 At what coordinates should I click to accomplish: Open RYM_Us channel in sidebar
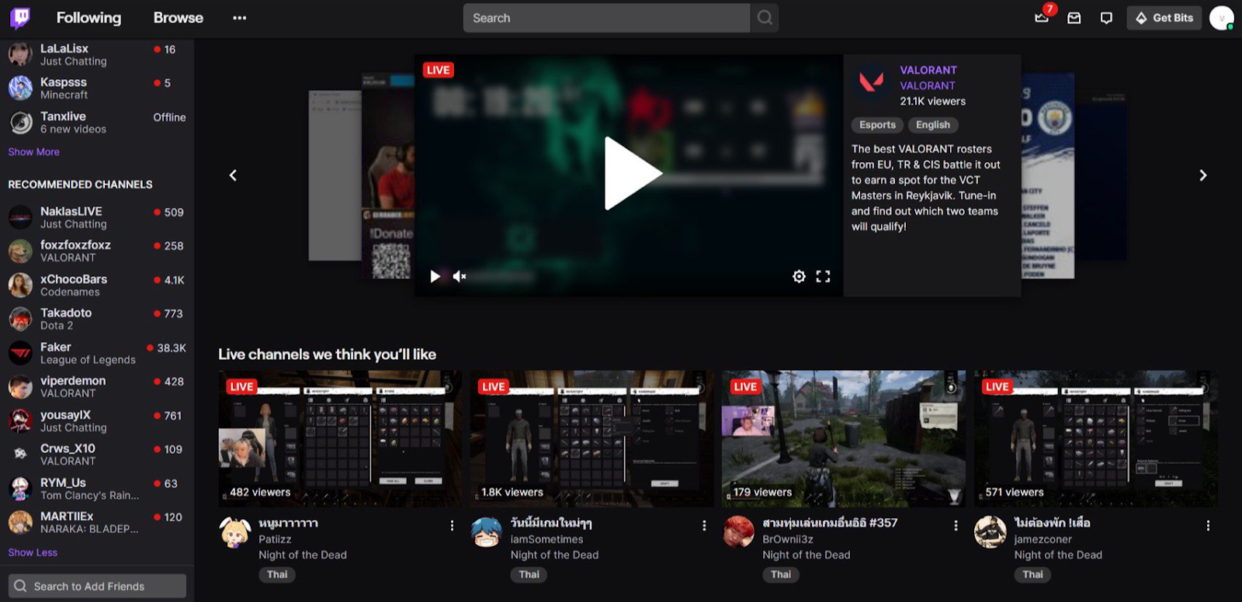pyautogui.click(x=97, y=489)
